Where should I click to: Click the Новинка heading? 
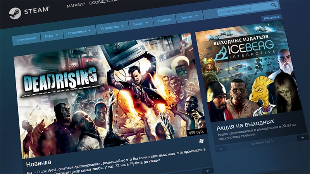(38, 163)
